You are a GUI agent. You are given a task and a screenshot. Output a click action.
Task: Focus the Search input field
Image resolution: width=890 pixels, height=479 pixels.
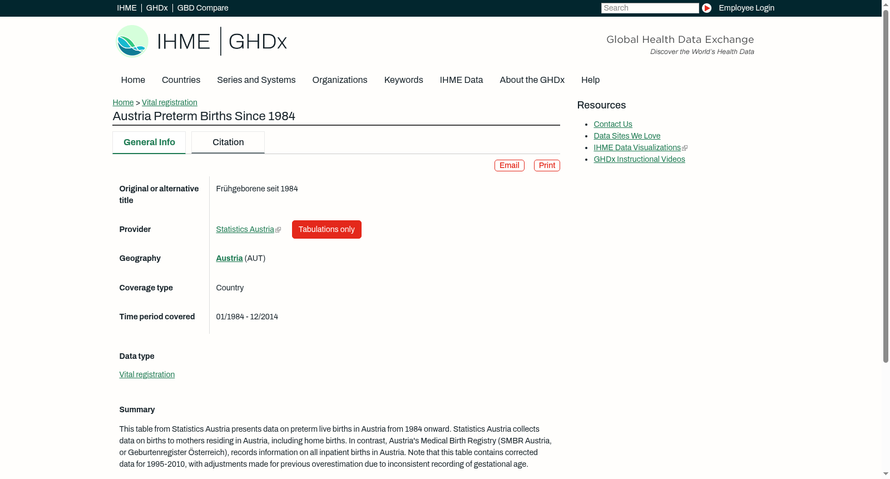(x=650, y=8)
